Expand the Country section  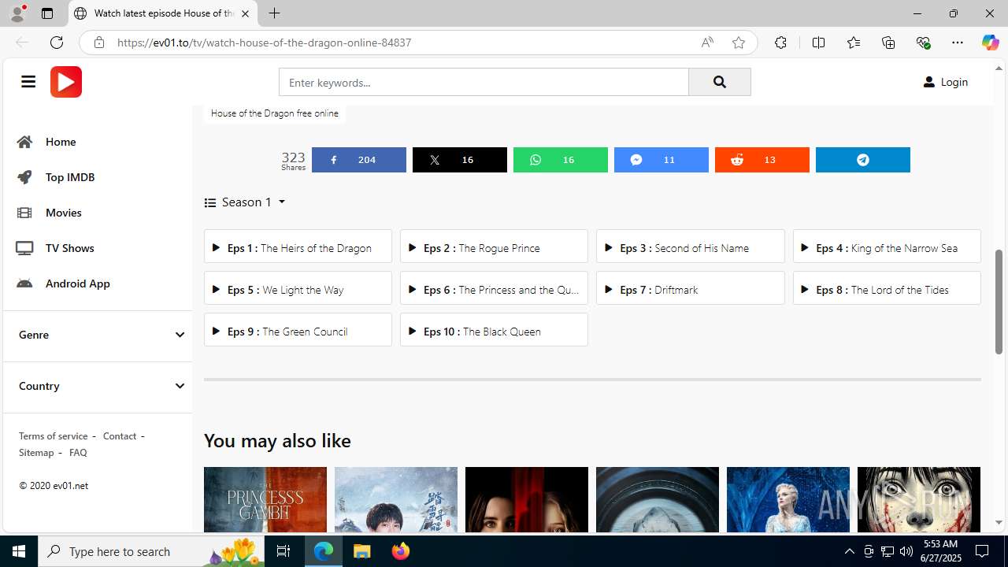[x=98, y=386]
